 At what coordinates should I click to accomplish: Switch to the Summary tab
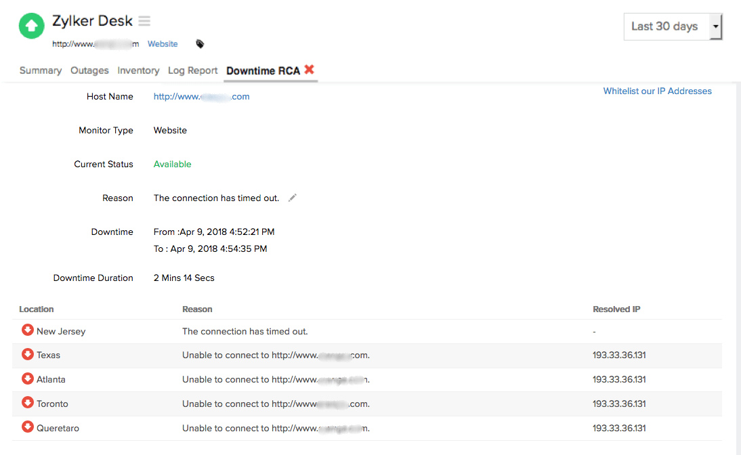tap(41, 70)
